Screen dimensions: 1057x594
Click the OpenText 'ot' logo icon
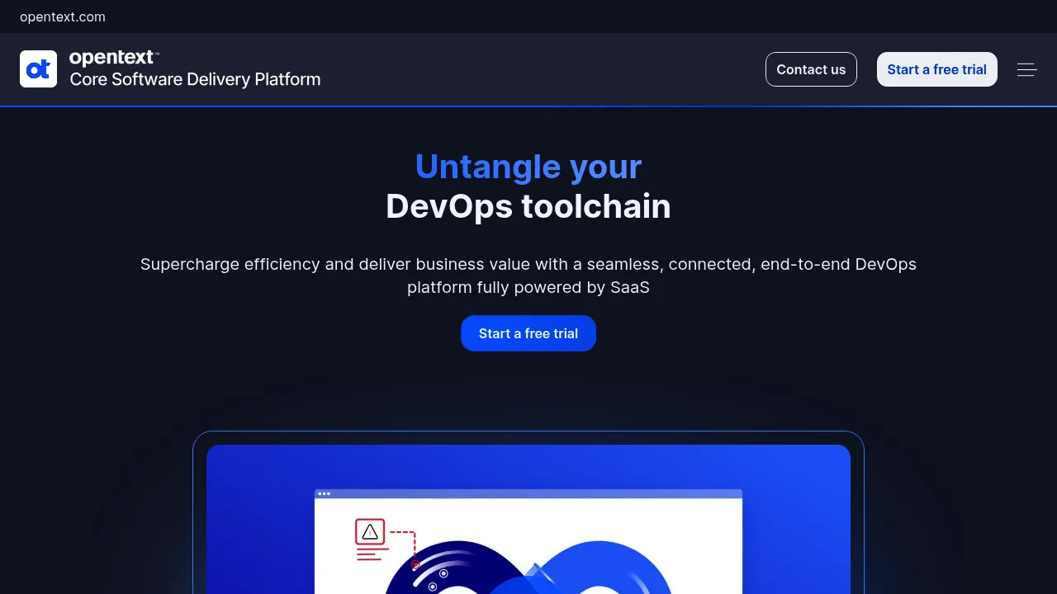(38, 69)
